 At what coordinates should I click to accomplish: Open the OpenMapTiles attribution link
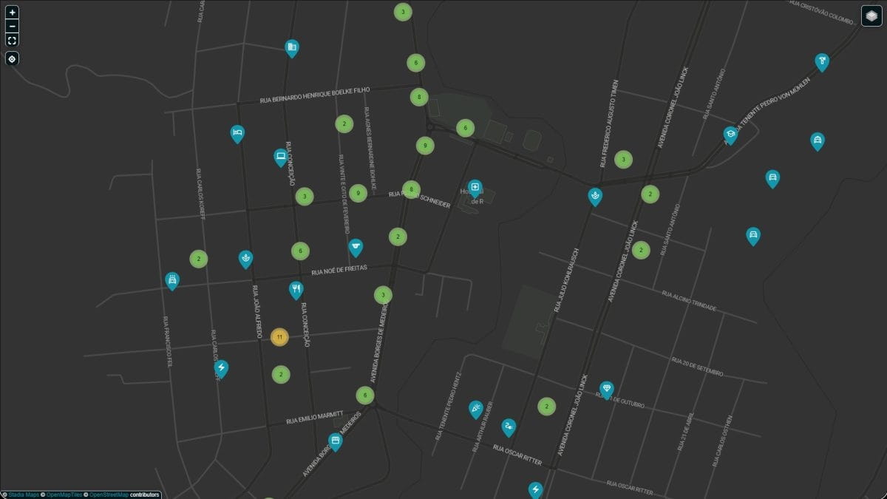coord(65,495)
